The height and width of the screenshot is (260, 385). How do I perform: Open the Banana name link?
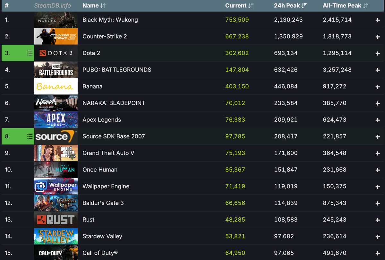click(x=92, y=87)
